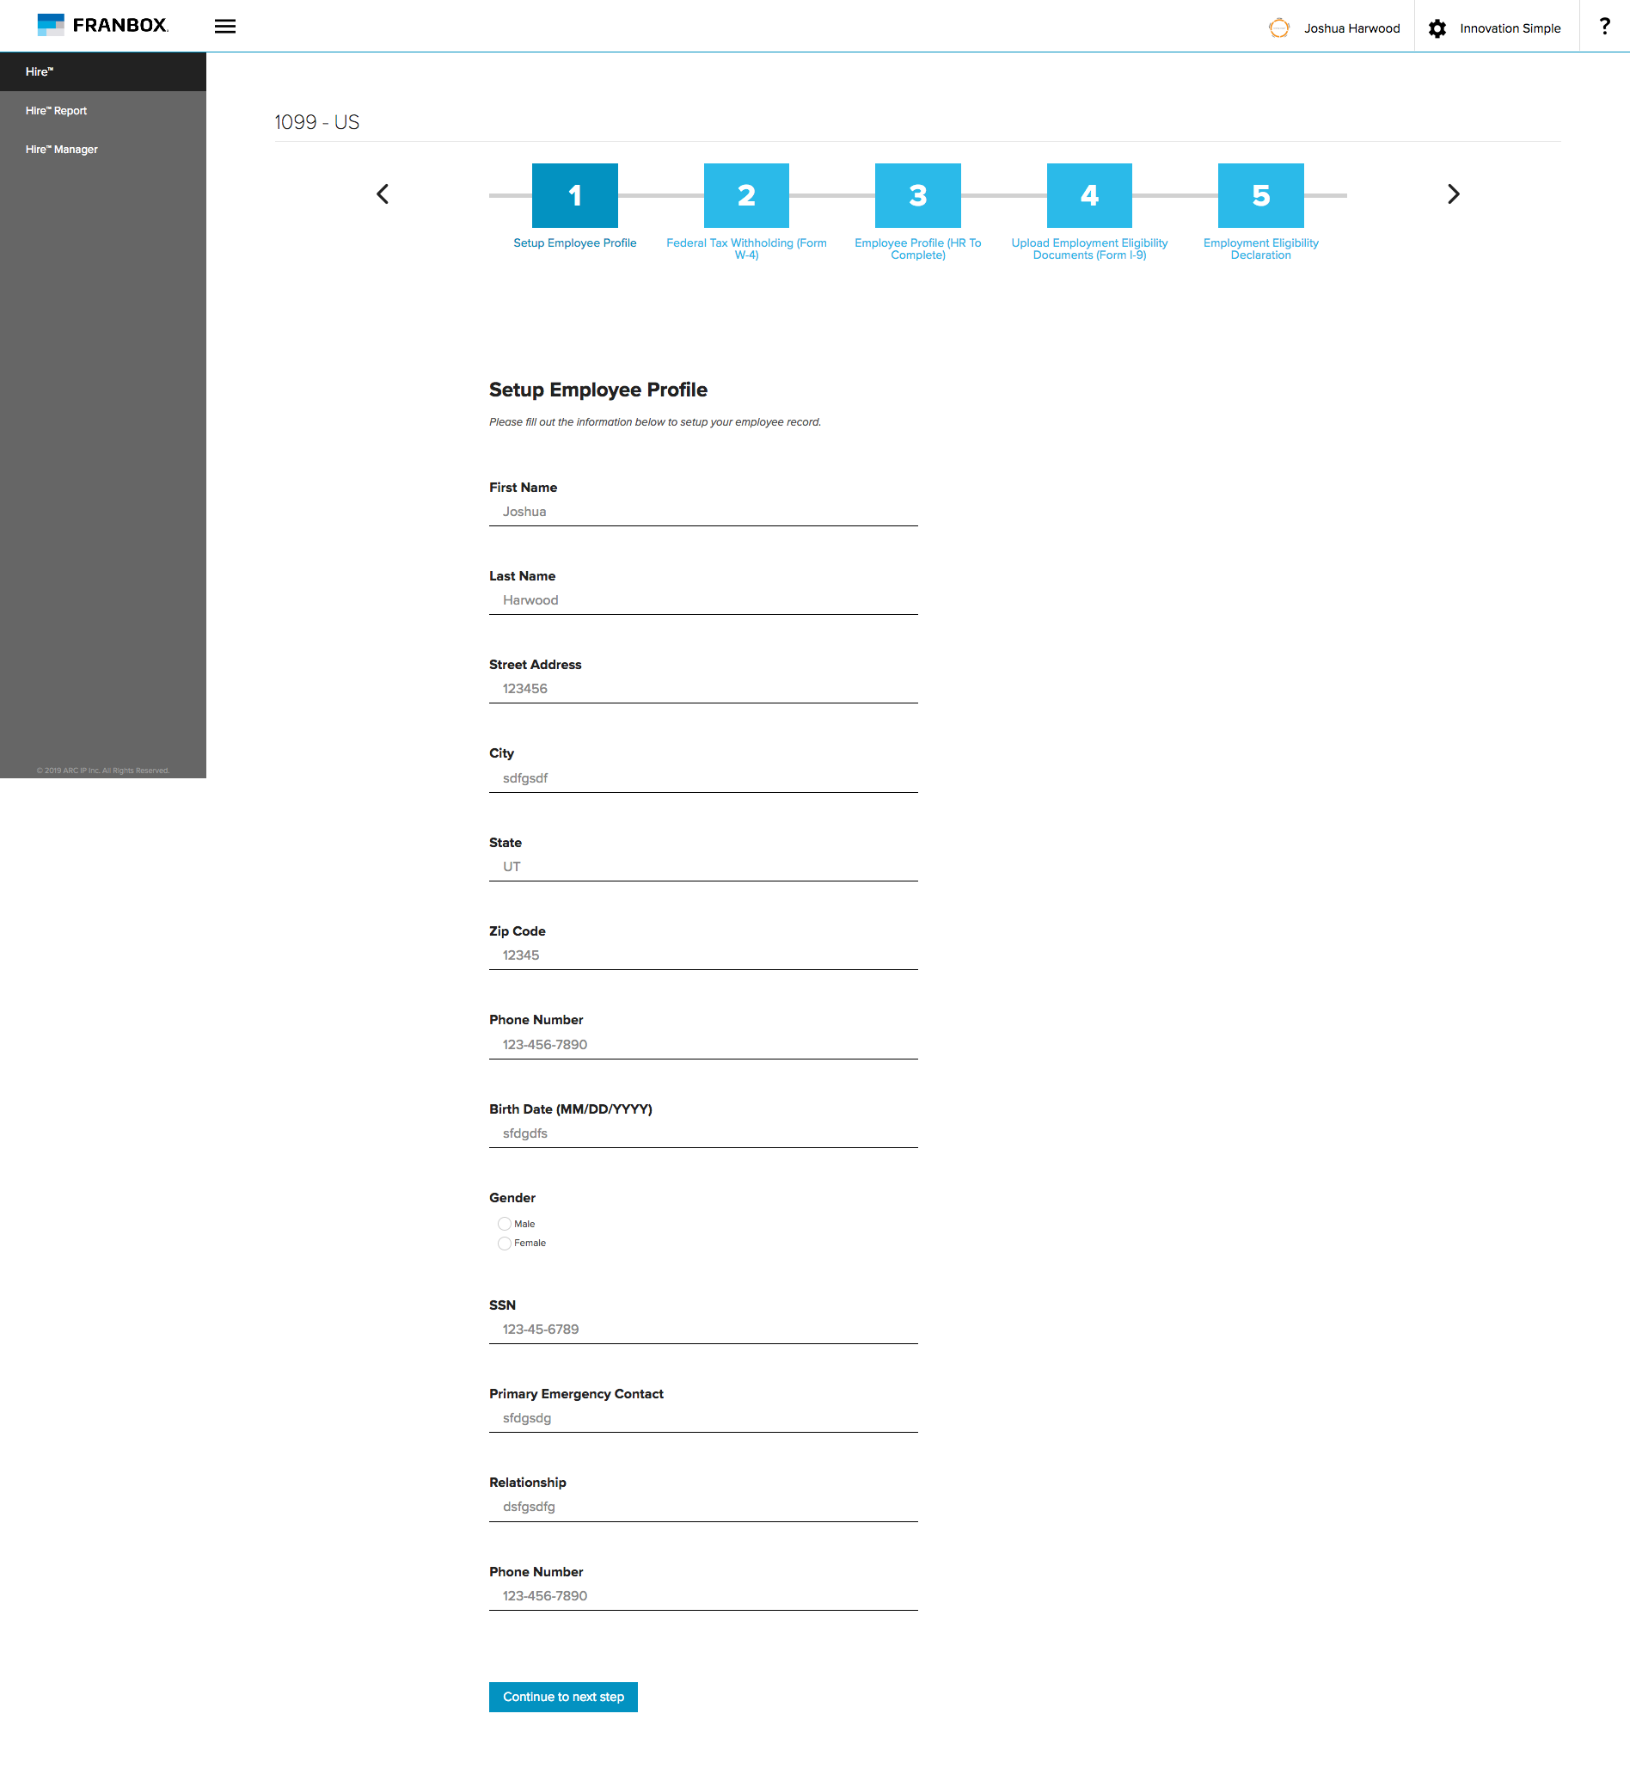Select step 1 box in wizard
This screenshot has width=1630, height=1775.
click(x=575, y=195)
